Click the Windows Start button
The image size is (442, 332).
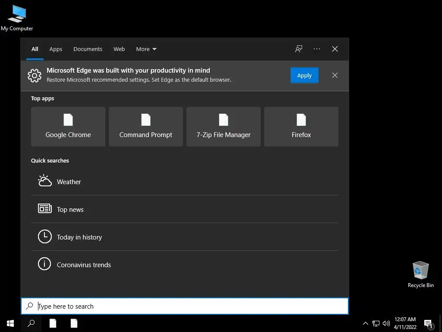click(x=10, y=323)
